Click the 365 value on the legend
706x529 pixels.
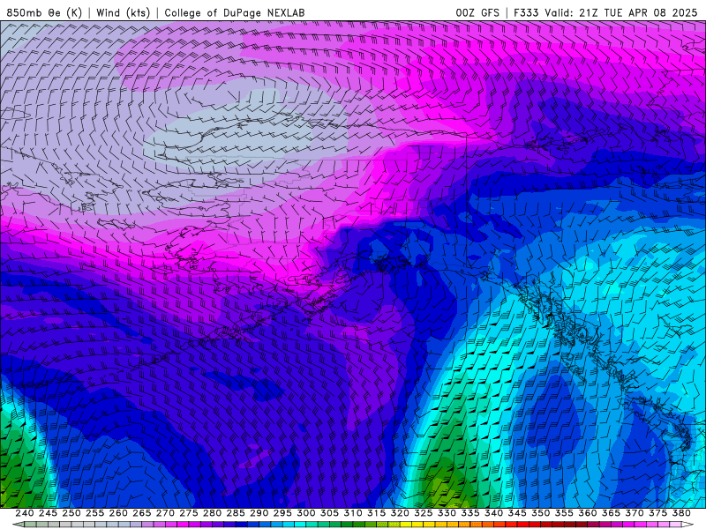point(611,513)
